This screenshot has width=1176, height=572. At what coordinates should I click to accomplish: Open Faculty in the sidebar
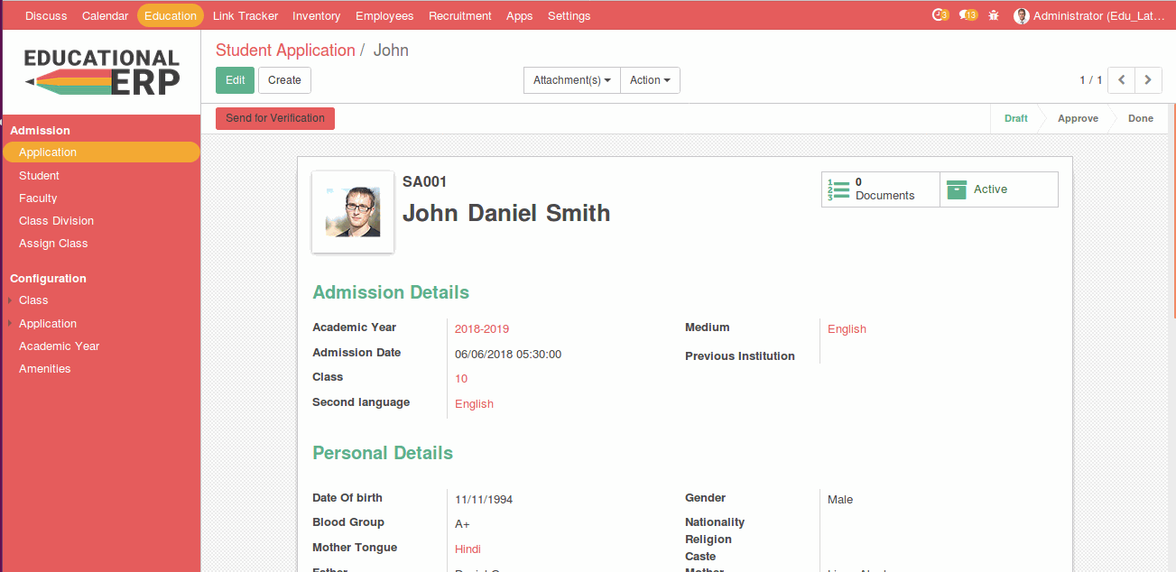(x=38, y=198)
